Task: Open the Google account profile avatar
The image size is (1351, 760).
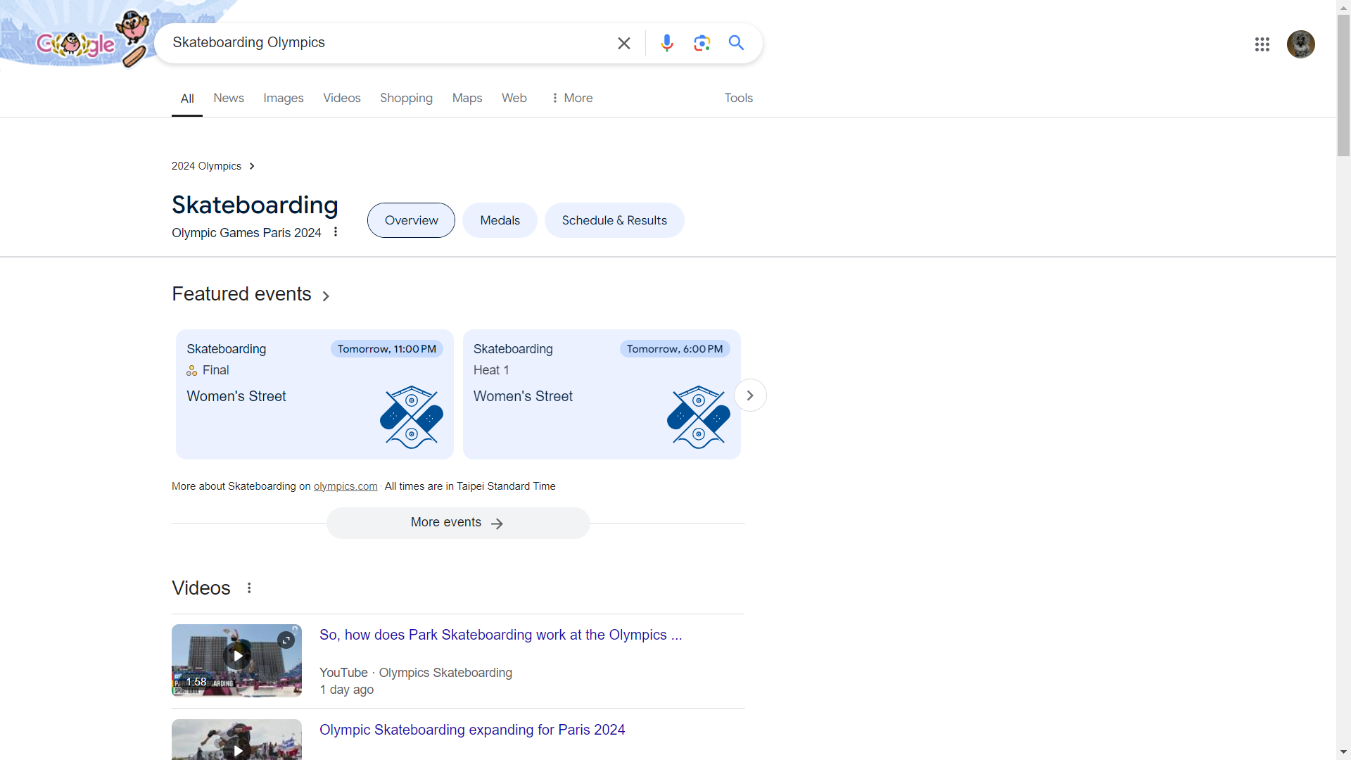Action: pyautogui.click(x=1301, y=44)
